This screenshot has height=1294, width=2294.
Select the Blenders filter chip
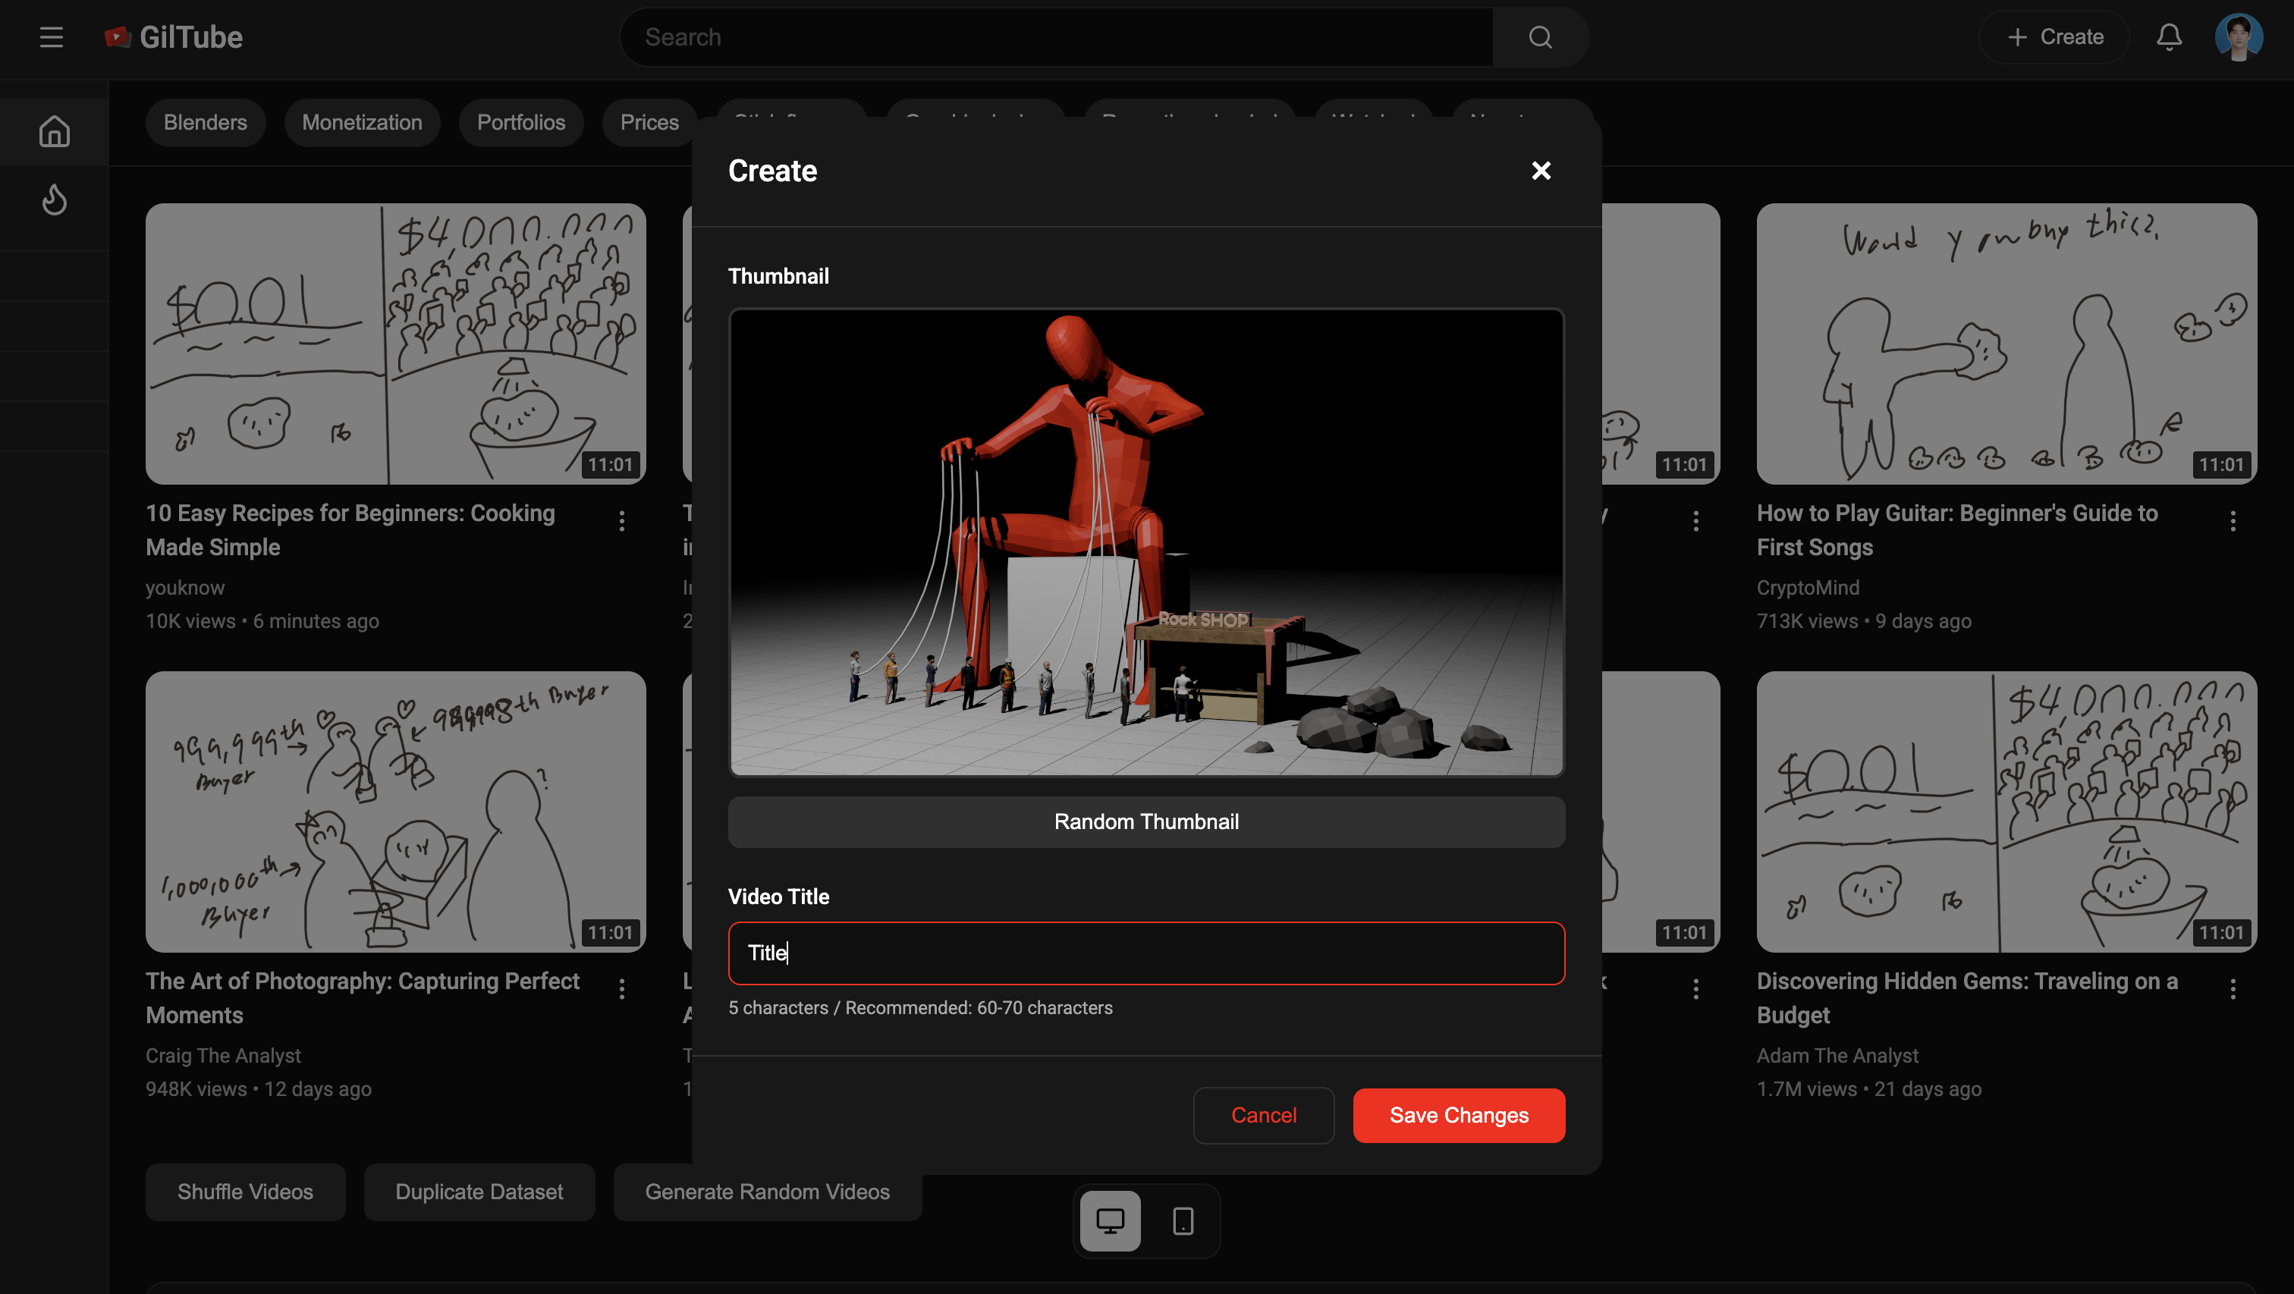(205, 122)
